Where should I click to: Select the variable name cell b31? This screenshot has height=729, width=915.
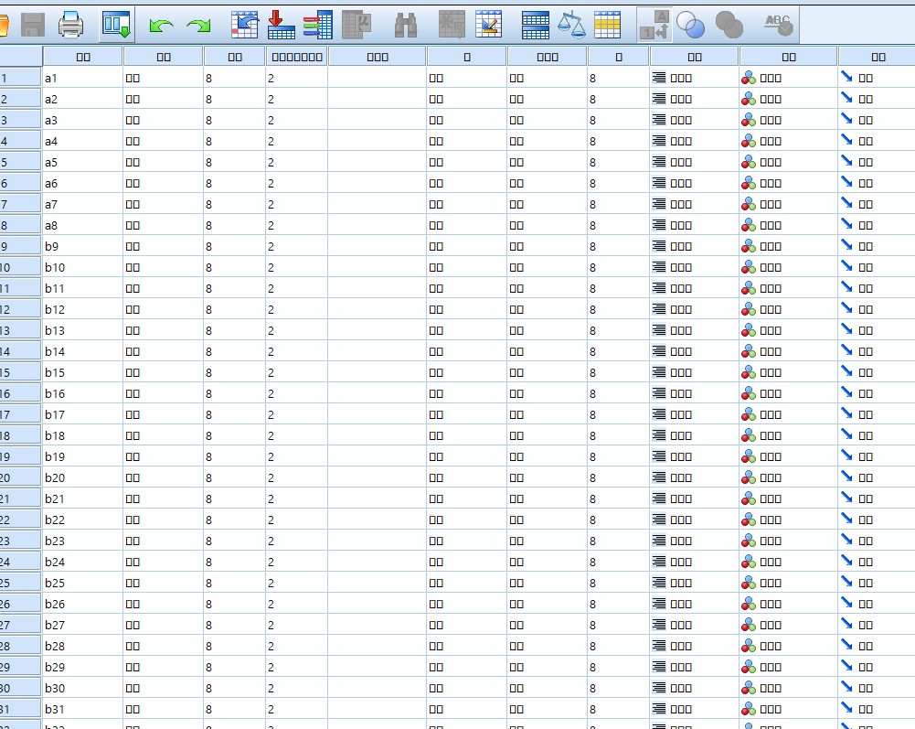click(x=82, y=709)
